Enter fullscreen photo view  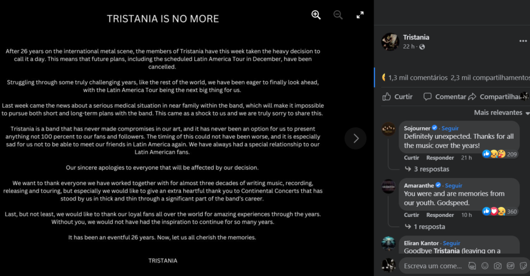tap(360, 15)
